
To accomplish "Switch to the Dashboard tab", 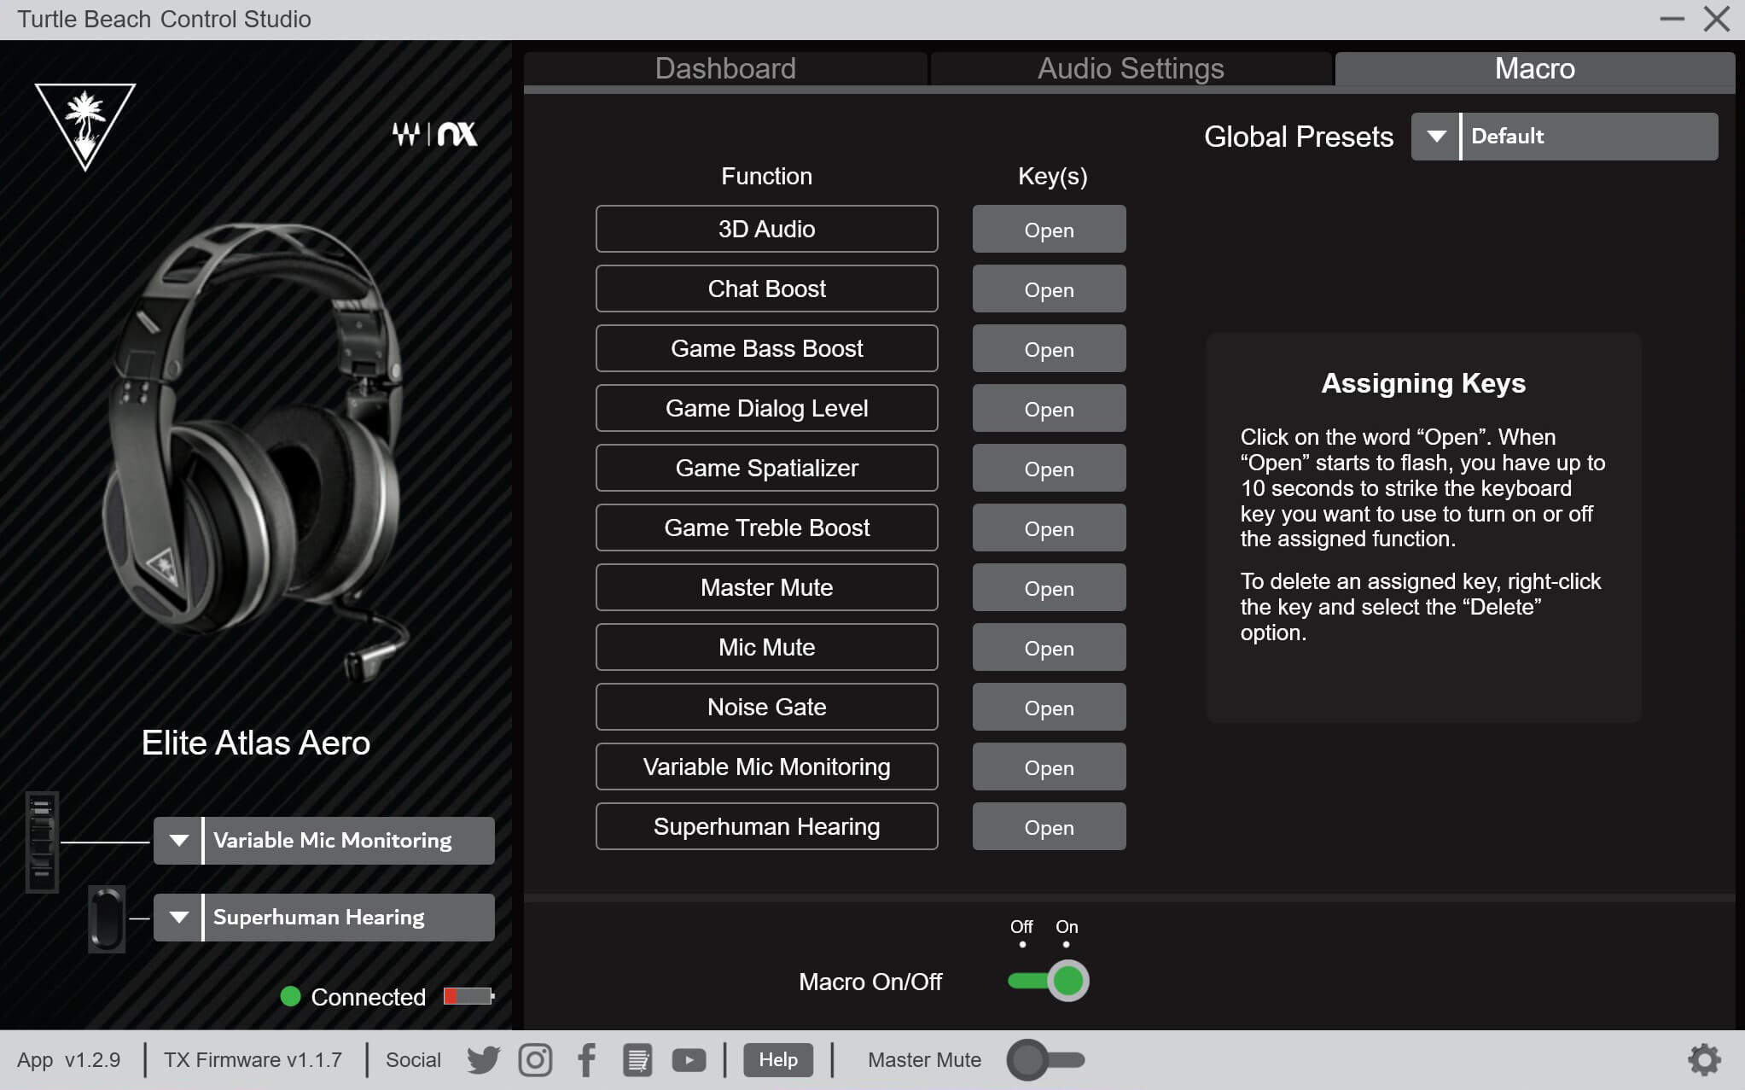I will click(x=725, y=68).
